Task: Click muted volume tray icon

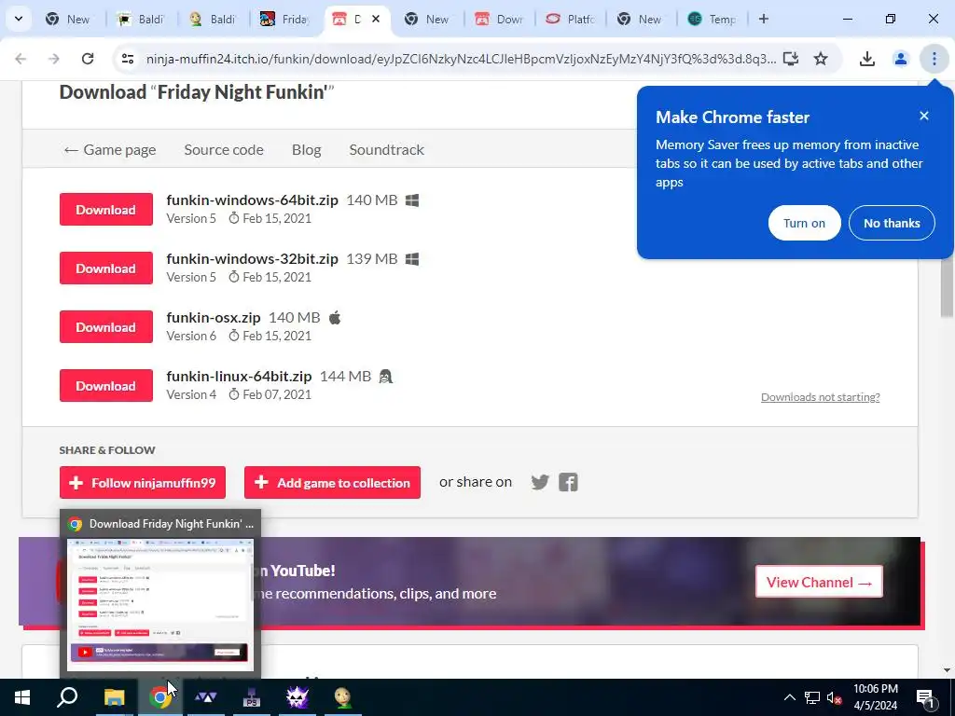Action: [835, 697]
